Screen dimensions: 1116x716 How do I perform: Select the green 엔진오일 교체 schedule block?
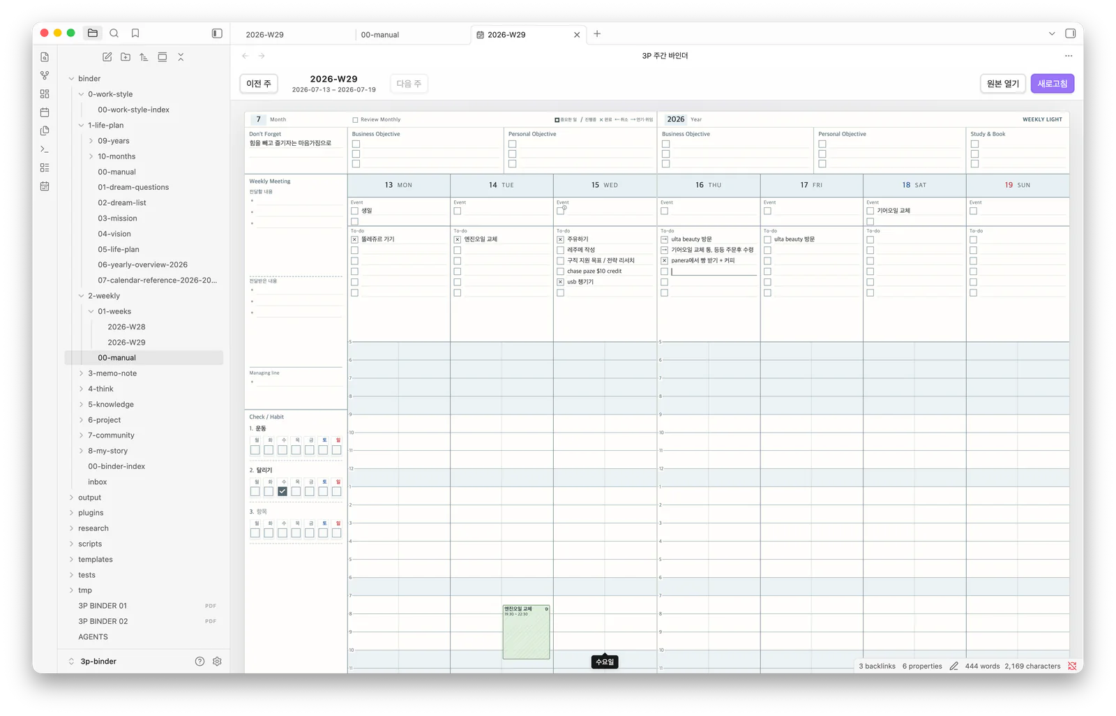click(526, 632)
